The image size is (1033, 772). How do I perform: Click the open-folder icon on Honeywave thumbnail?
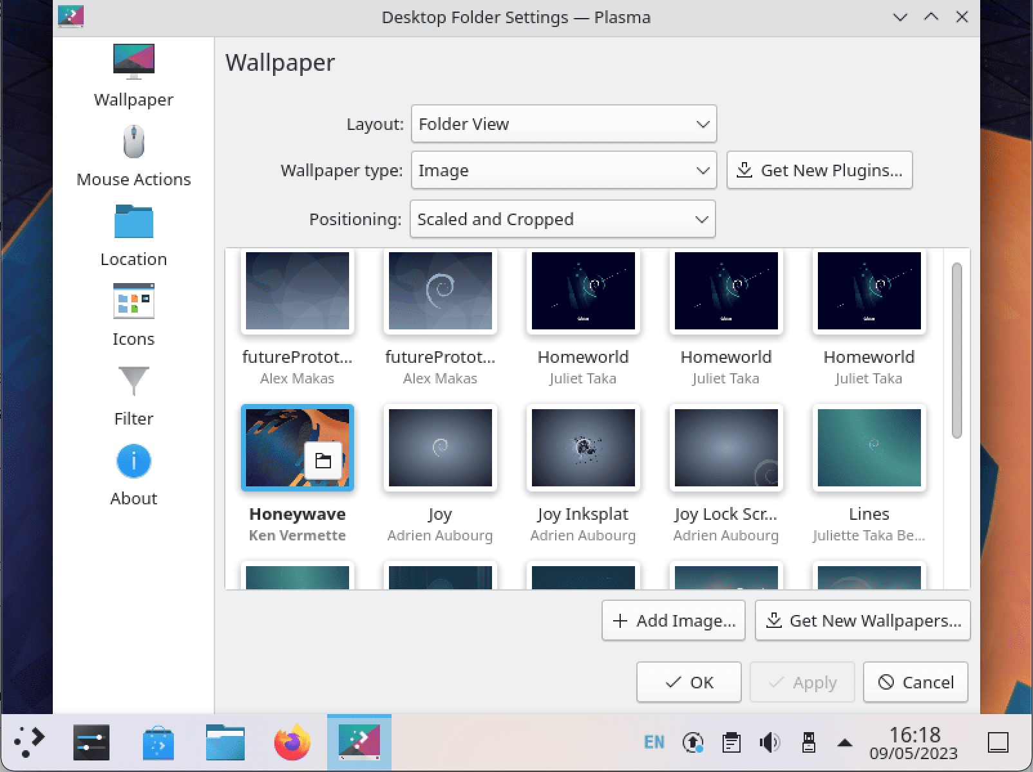(x=323, y=461)
